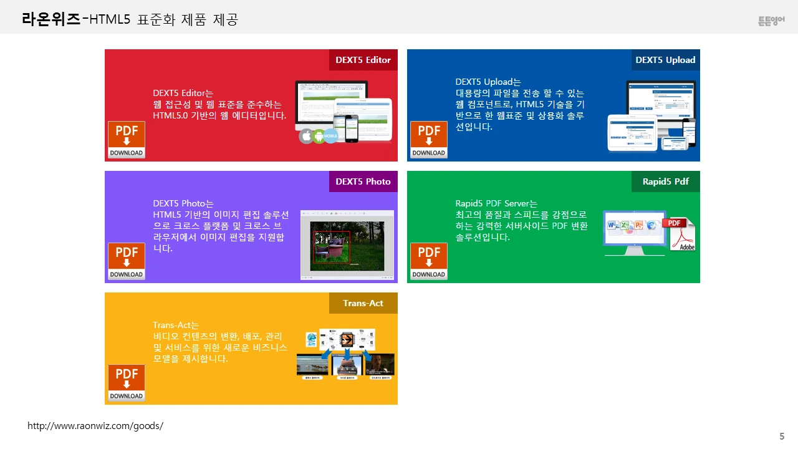View the Trans-Act video workflow diagram
798x449 pixels.
click(345, 354)
